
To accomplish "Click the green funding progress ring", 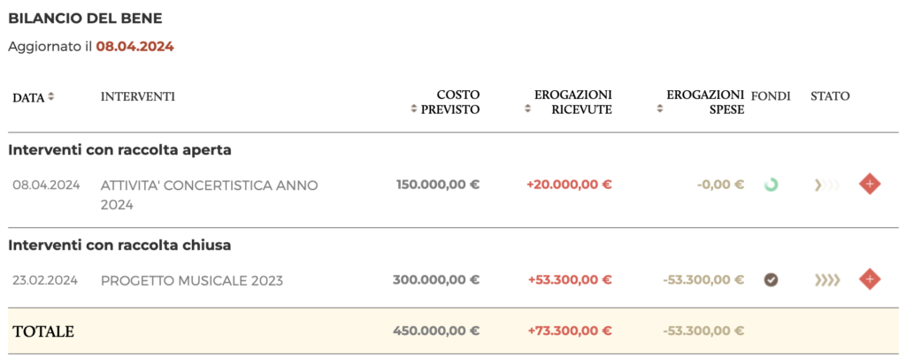I will [771, 186].
